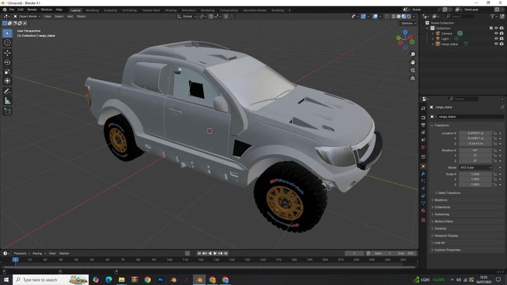Open the Object properties tab
The height and width of the screenshot is (285, 507).
click(x=423, y=167)
